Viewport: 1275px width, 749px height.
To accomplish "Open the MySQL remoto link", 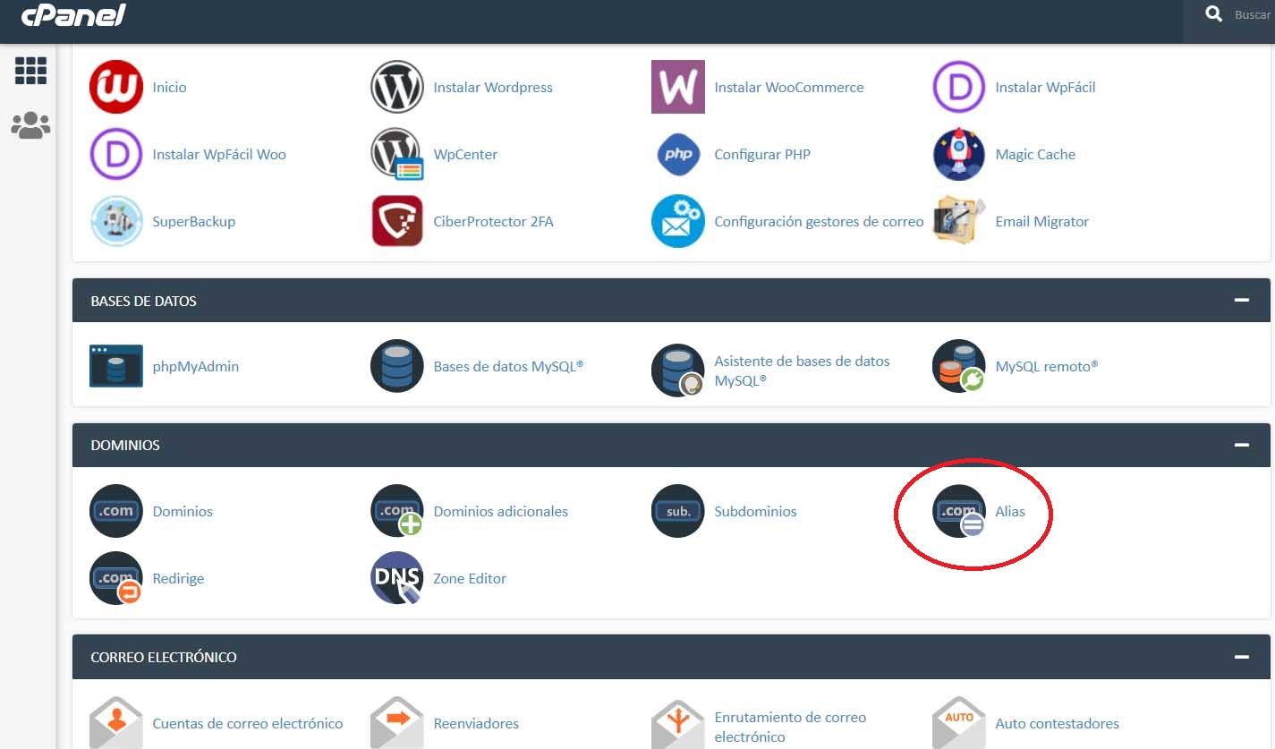I will tap(1047, 366).
